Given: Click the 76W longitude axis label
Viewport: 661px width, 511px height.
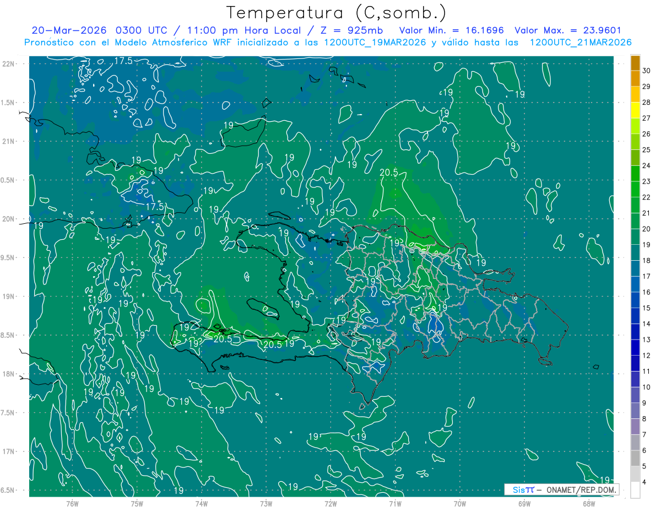Looking at the screenshot, I should click(72, 503).
